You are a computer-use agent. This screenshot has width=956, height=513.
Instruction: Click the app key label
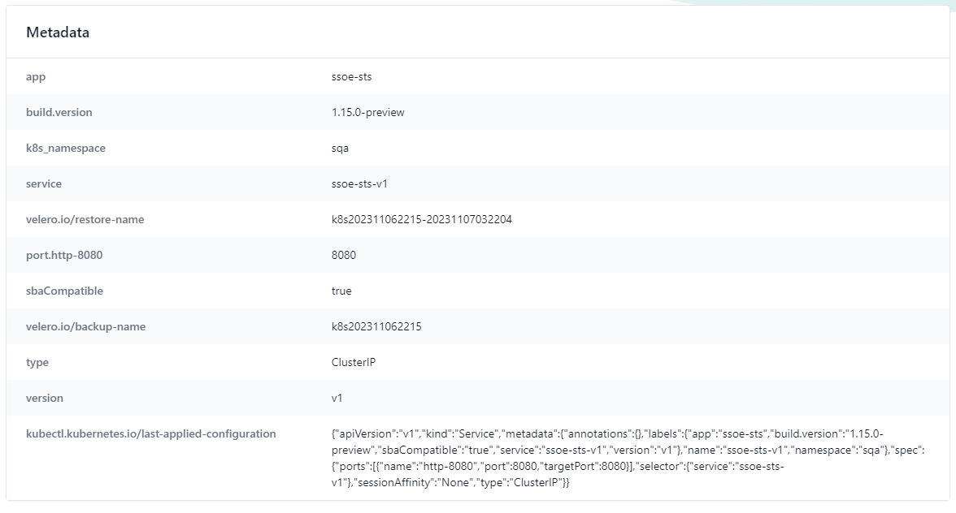36,76
